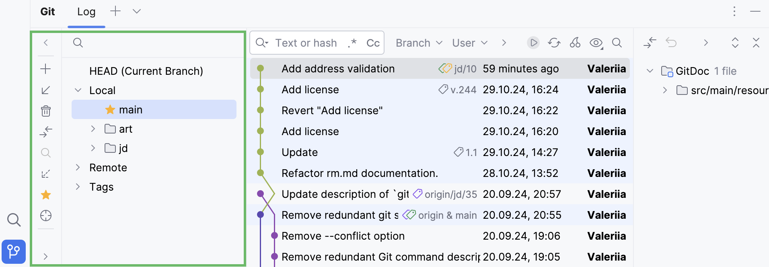Expand the Remote branches node
The width and height of the screenshot is (769, 267).
(x=78, y=167)
